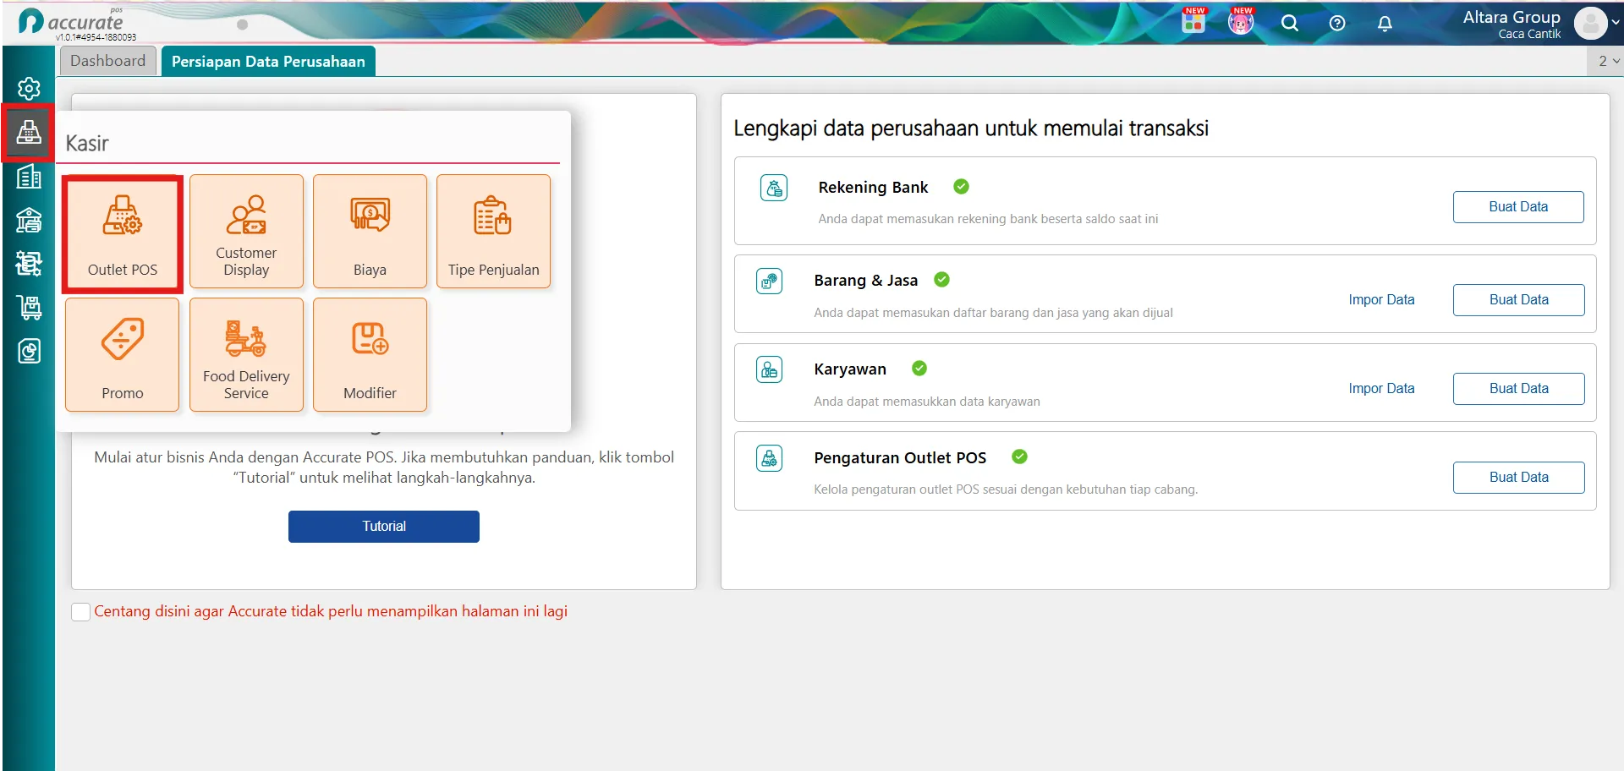Open the settings gear in sidebar
1624x771 pixels.
coord(29,88)
